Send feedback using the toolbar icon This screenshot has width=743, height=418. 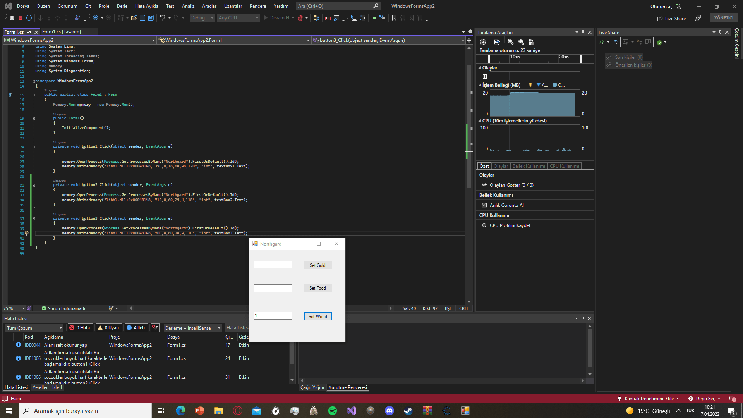tap(698, 18)
